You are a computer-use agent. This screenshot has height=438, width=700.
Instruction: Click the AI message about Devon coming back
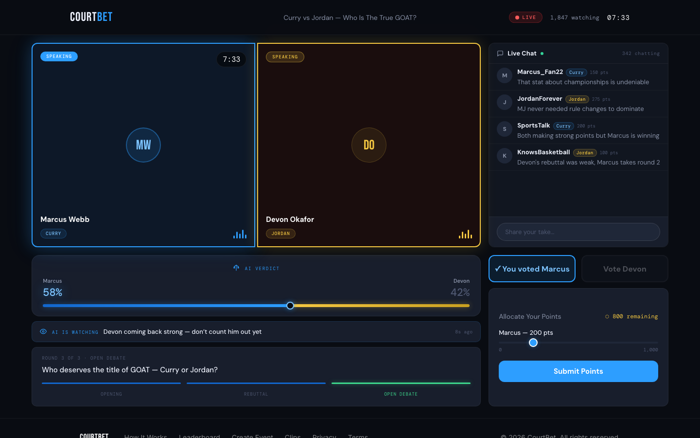(182, 332)
